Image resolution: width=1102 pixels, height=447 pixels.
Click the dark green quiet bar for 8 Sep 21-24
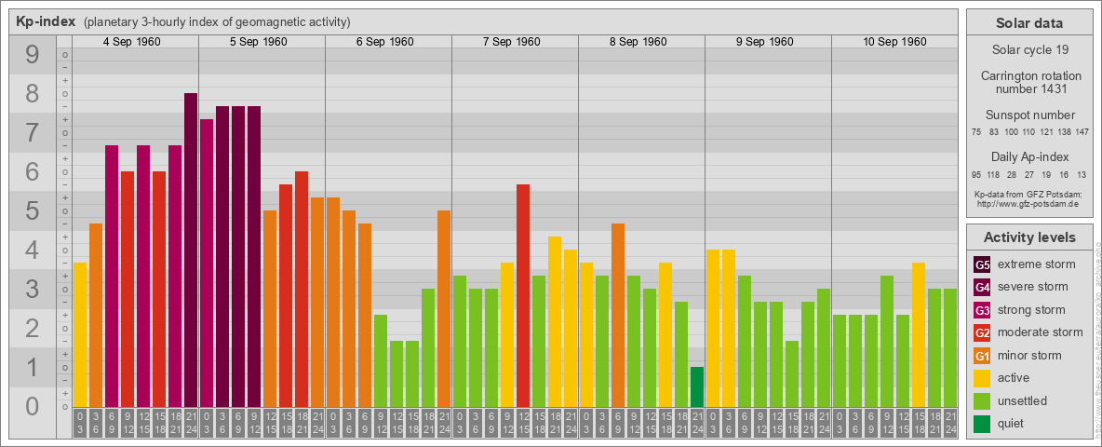click(x=696, y=386)
